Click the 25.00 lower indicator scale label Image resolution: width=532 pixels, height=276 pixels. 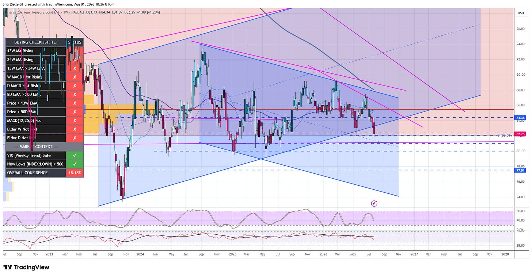point(520,246)
